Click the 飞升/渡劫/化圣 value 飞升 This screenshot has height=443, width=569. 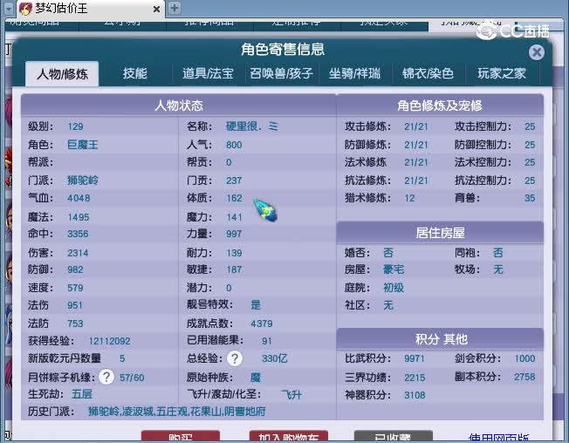(x=291, y=394)
